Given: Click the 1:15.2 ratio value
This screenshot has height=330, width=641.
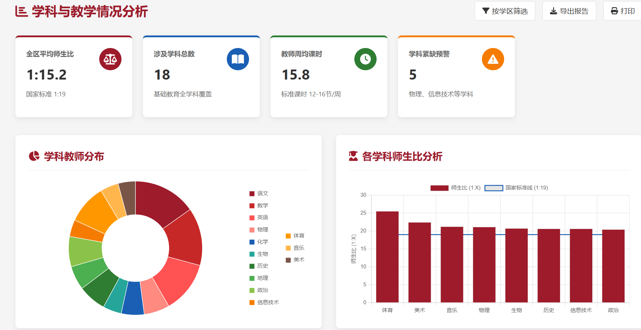Looking at the screenshot, I should (47, 75).
